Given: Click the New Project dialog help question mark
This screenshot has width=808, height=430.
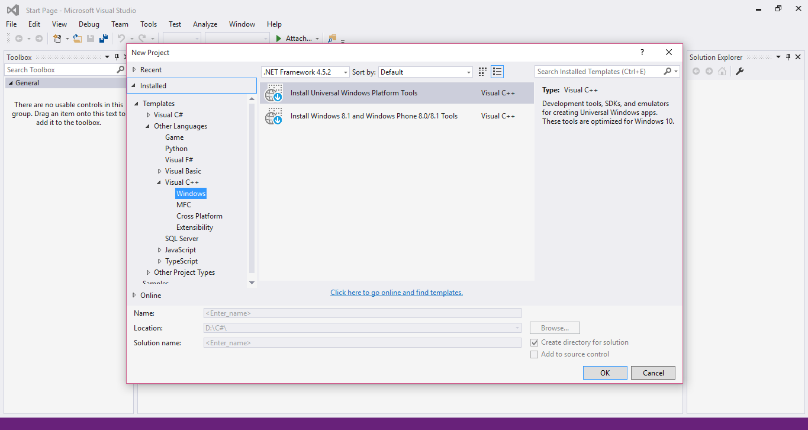Looking at the screenshot, I should [x=642, y=52].
